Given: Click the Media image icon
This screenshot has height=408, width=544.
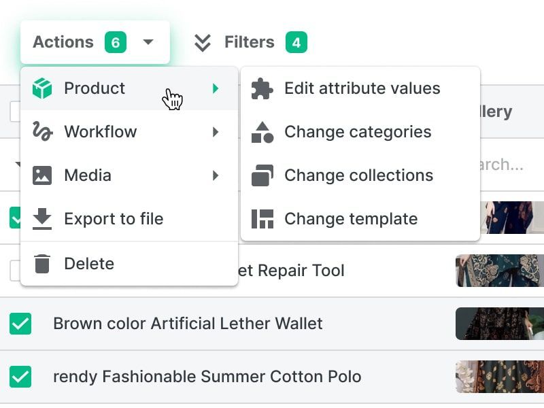Looking at the screenshot, I should [42, 175].
